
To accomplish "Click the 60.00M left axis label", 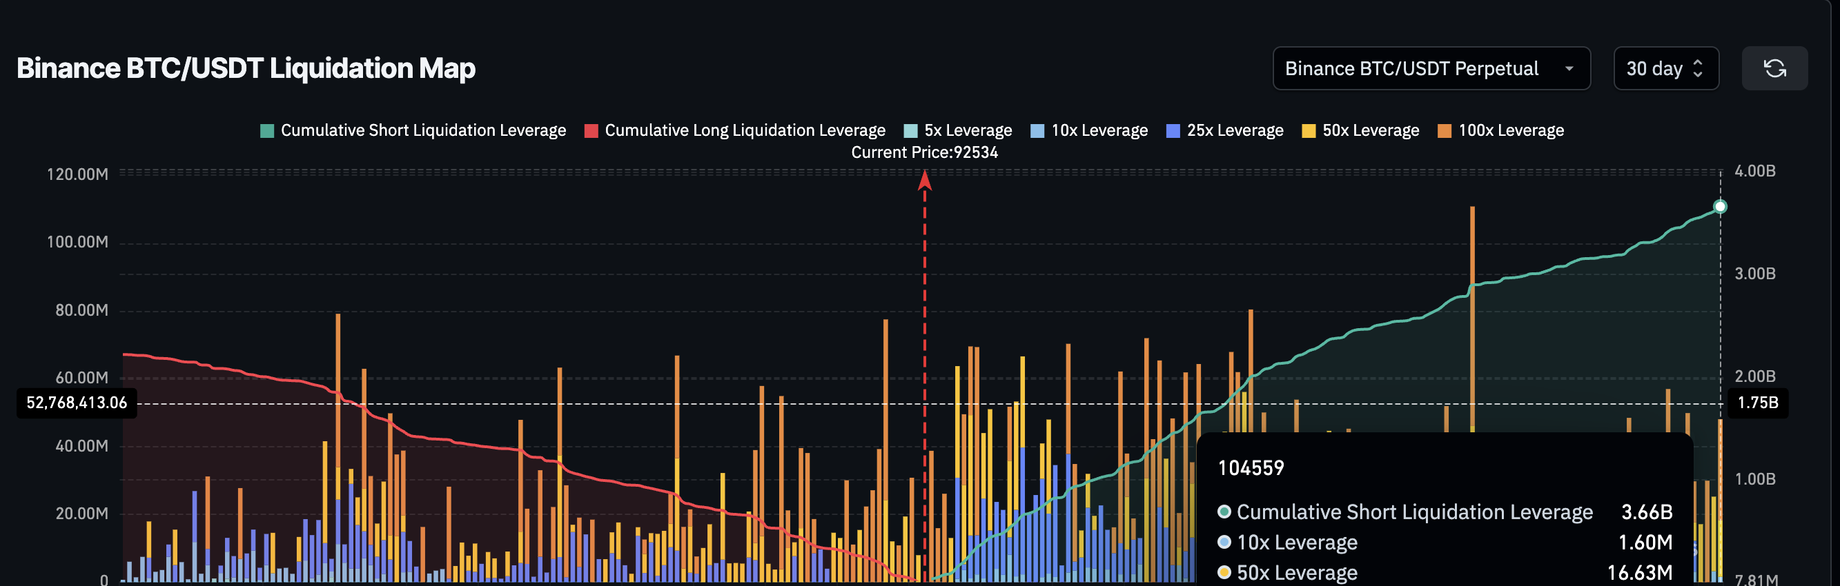I will (82, 378).
